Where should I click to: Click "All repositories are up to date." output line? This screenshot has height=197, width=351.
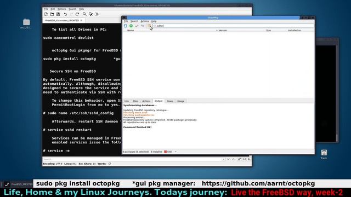click(x=140, y=123)
